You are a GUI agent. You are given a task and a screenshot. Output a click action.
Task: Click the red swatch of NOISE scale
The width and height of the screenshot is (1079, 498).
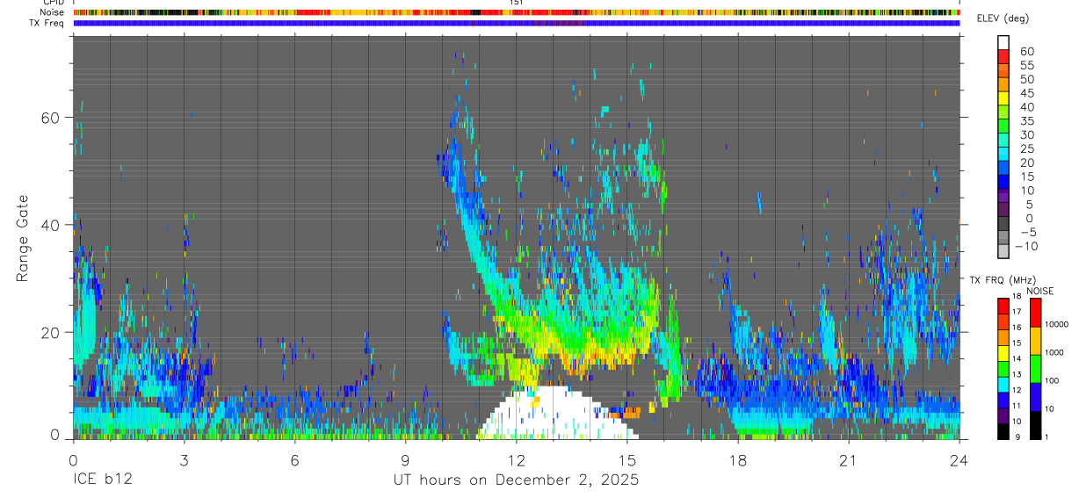click(x=1035, y=313)
